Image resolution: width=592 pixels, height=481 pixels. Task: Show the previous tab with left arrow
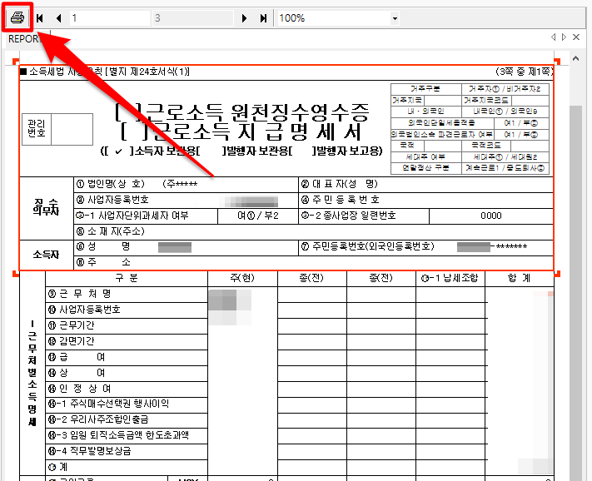point(553,37)
